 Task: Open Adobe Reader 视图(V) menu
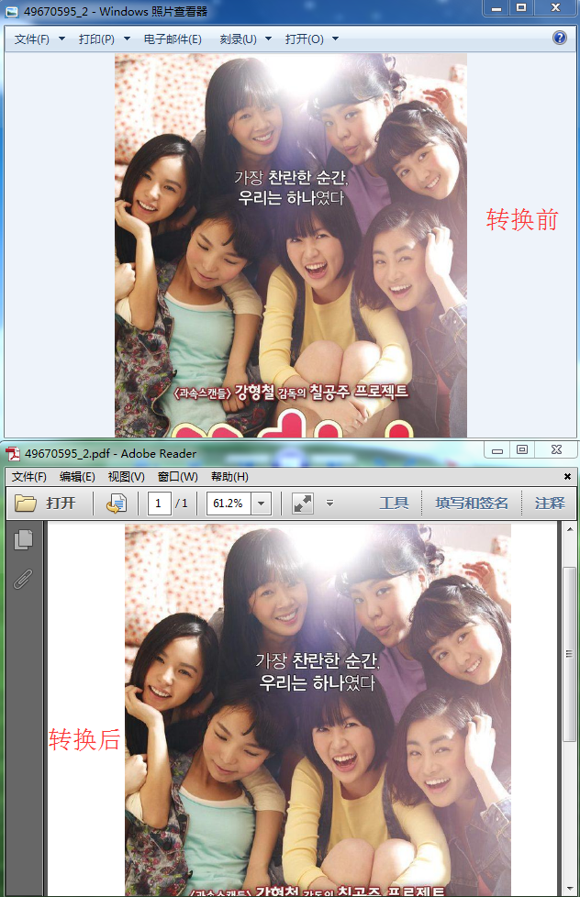(126, 477)
